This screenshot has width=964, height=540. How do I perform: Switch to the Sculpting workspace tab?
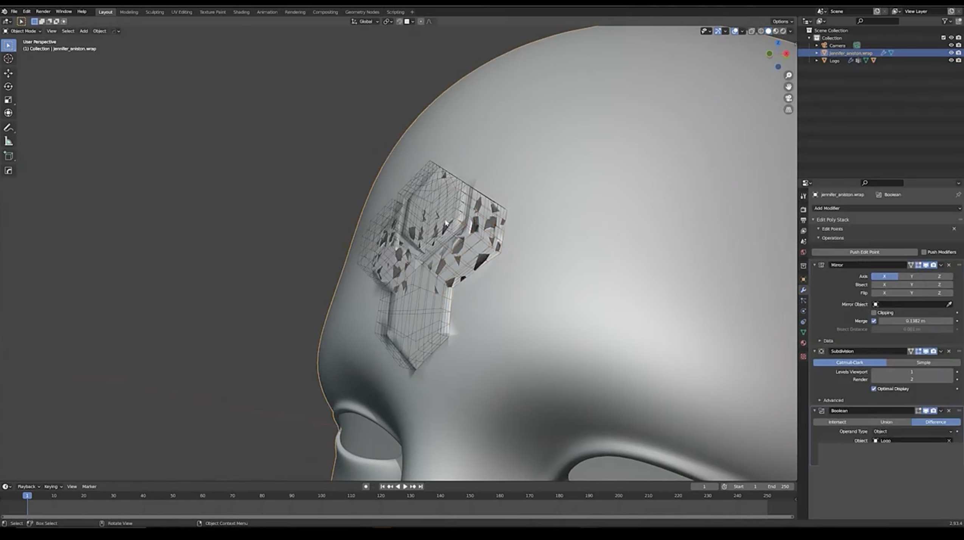click(x=155, y=12)
